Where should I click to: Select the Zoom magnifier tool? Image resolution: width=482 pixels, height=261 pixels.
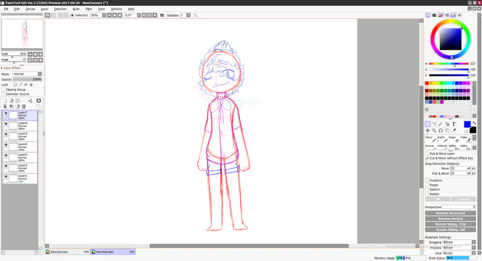[434, 131]
